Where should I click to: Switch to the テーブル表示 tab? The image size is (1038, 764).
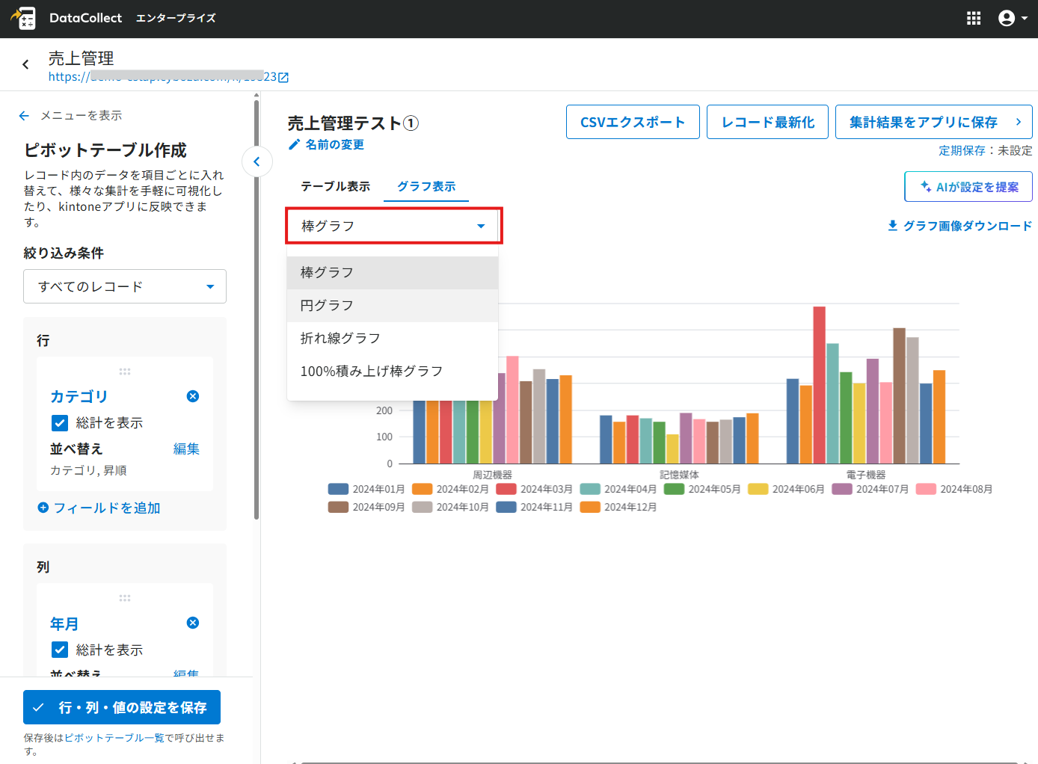(335, 186)
